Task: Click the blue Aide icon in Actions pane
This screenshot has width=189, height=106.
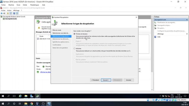Action: click(x=155, y=37)
